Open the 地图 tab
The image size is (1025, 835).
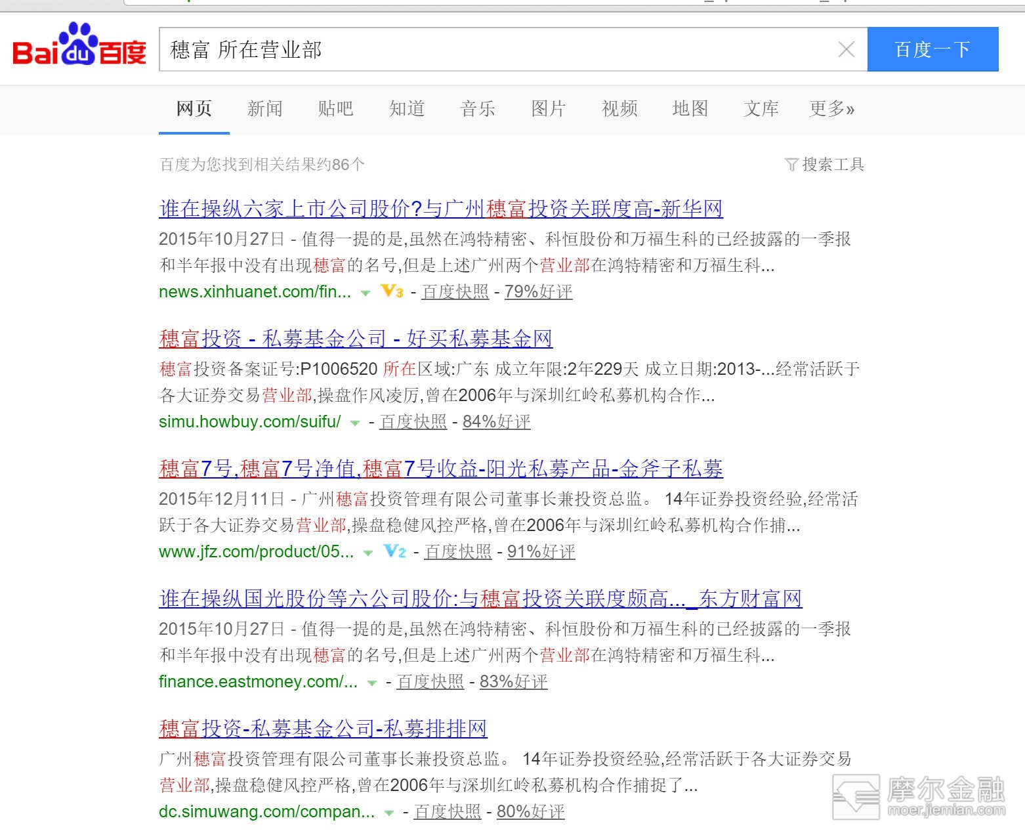point(690,108)
